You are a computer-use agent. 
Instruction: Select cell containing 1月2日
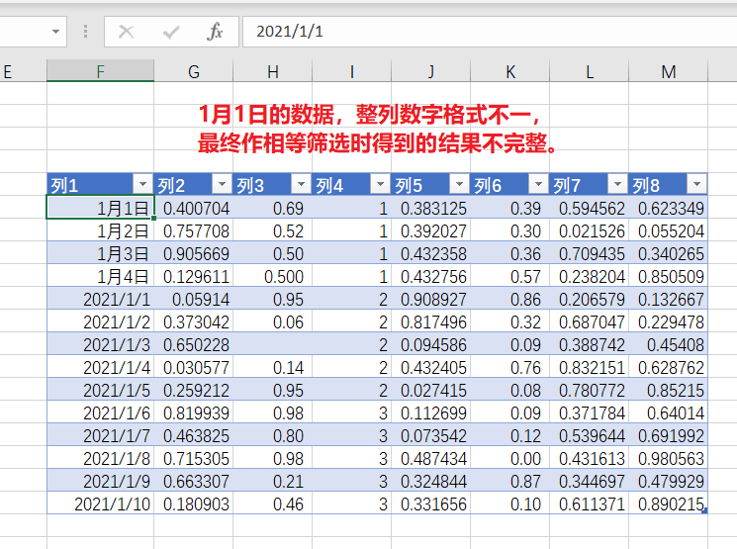[x=100, y=230]
